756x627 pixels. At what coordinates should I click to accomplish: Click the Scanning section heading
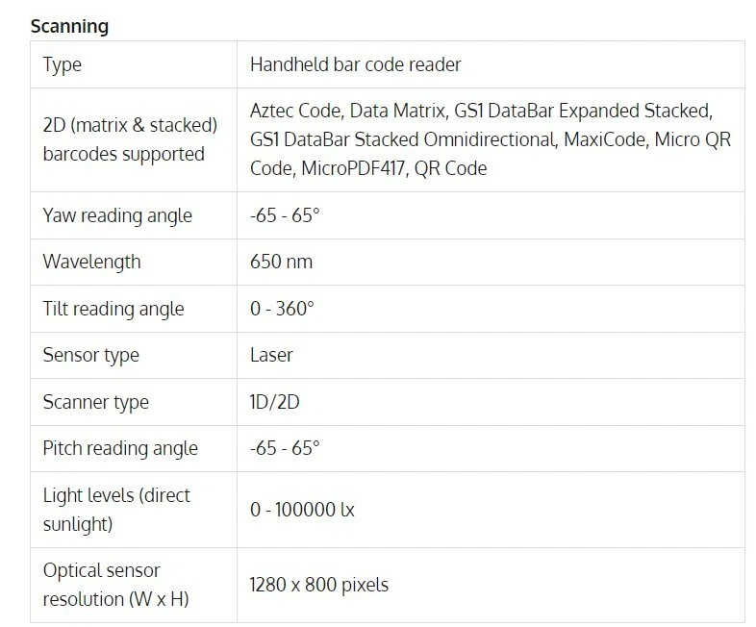click(x=69, y=26)
